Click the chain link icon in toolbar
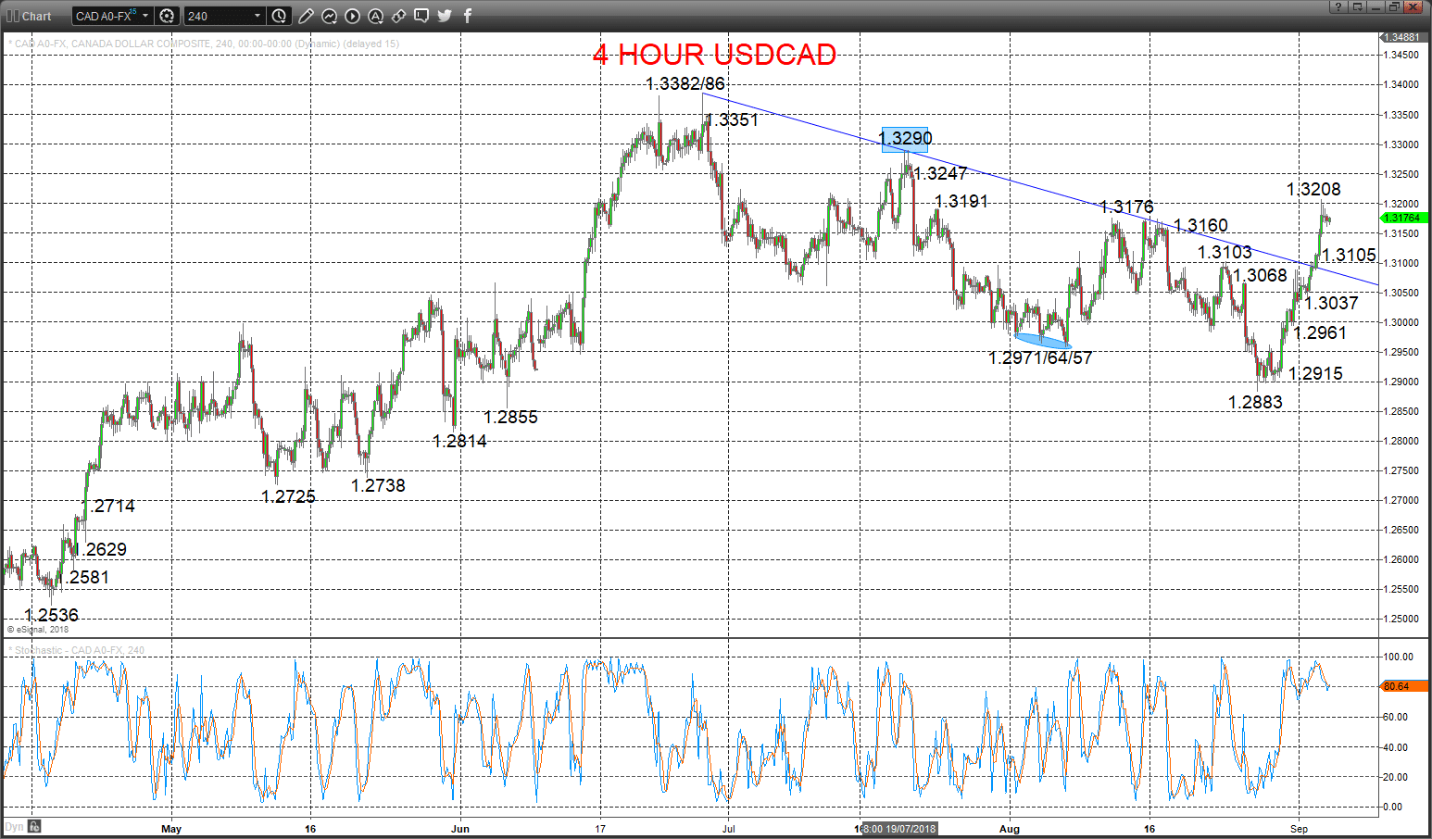 point(398,16)
